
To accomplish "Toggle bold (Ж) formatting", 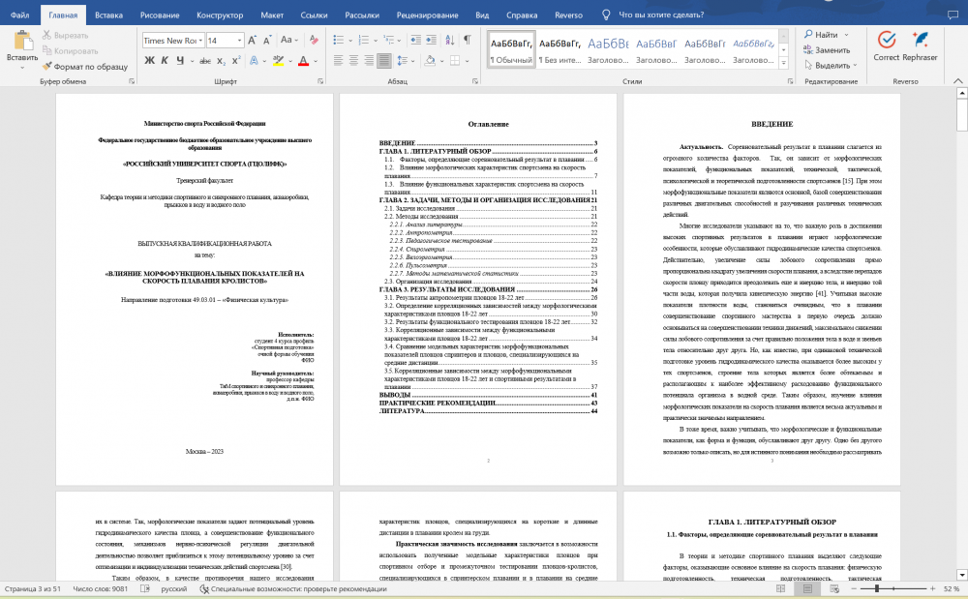I will point(149,60).
